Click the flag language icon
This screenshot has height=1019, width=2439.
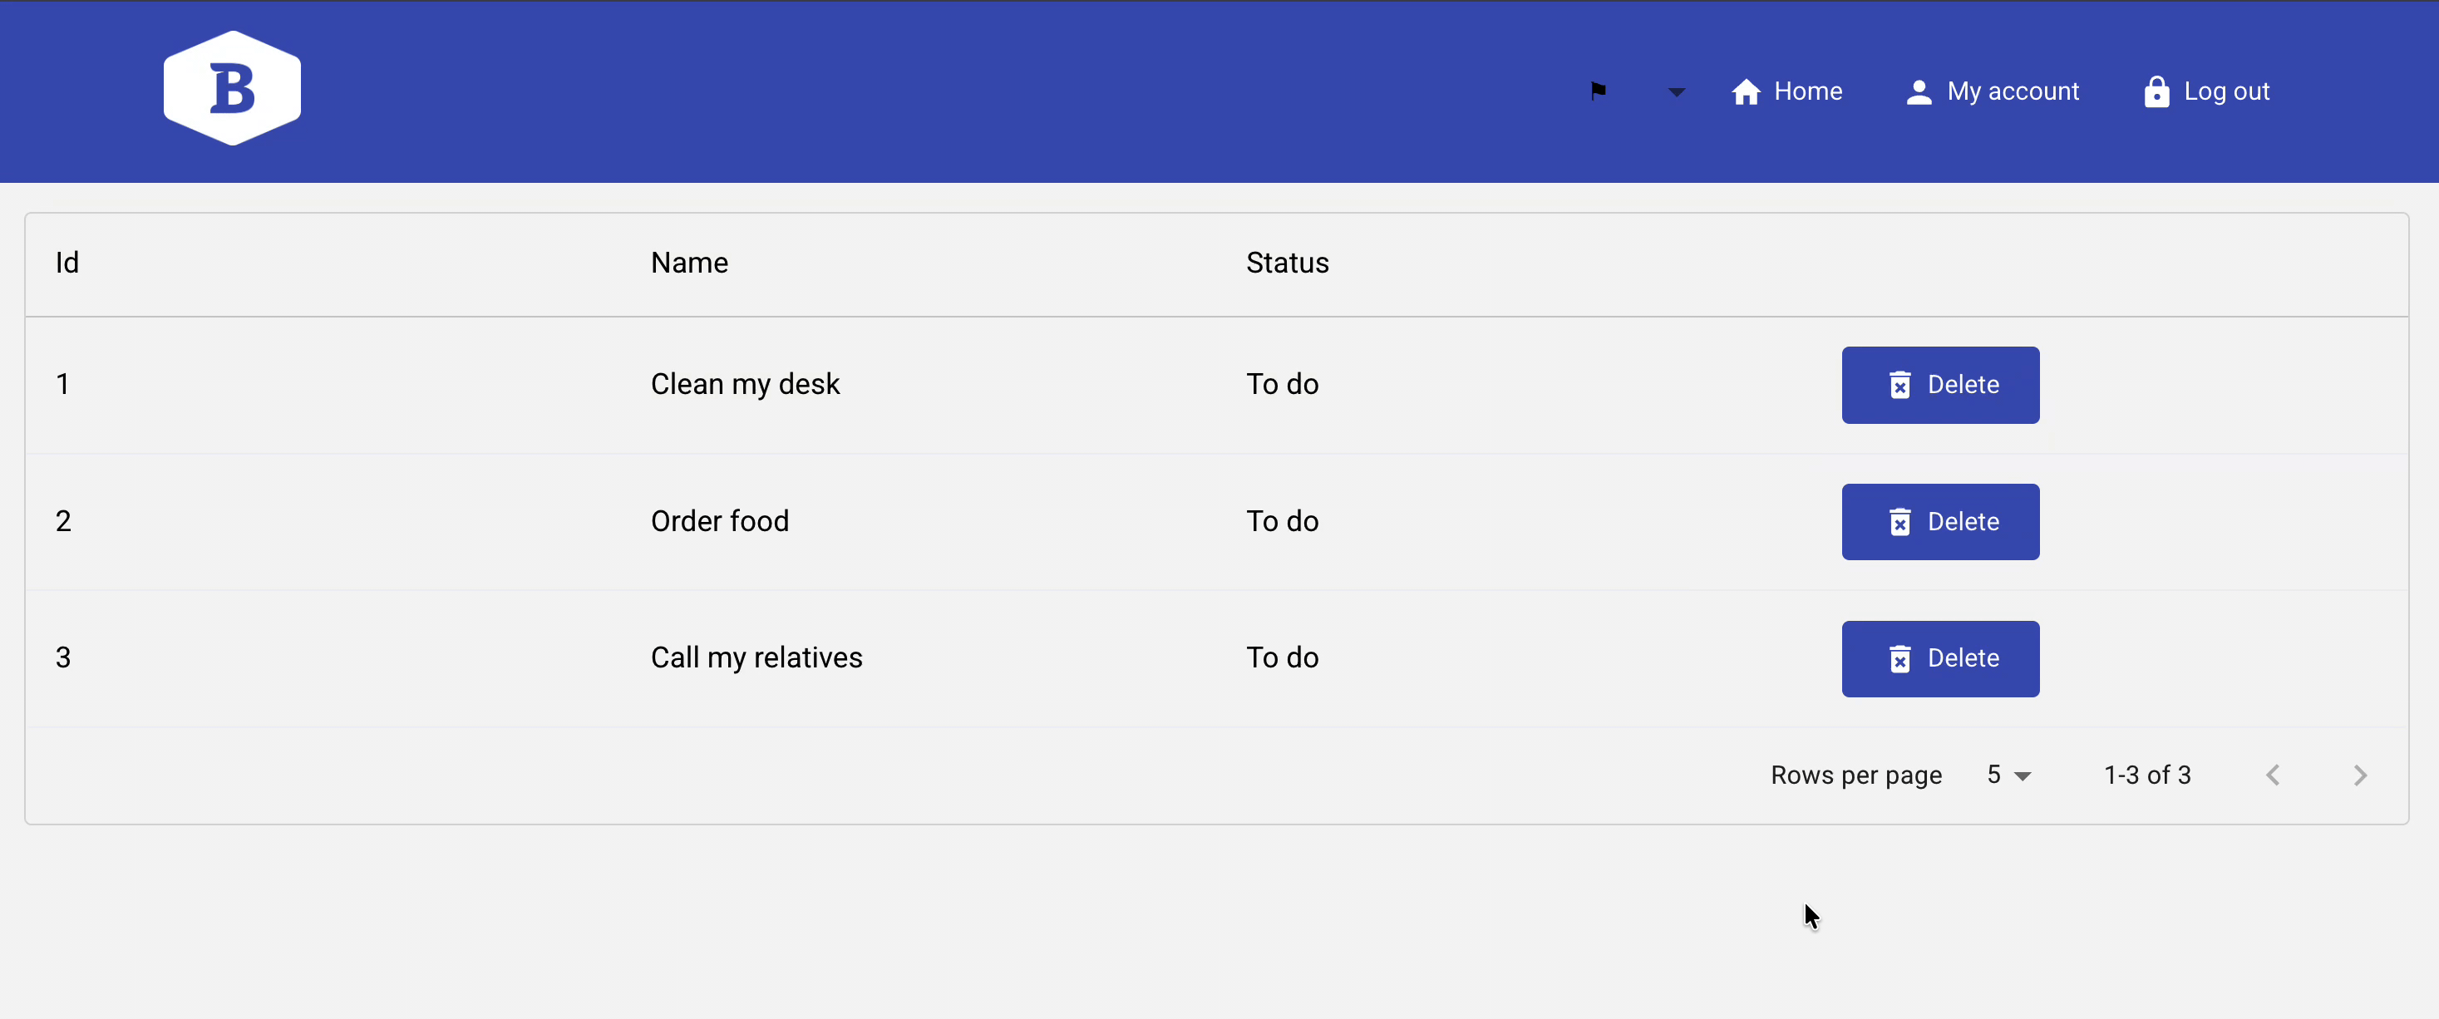1599,91
